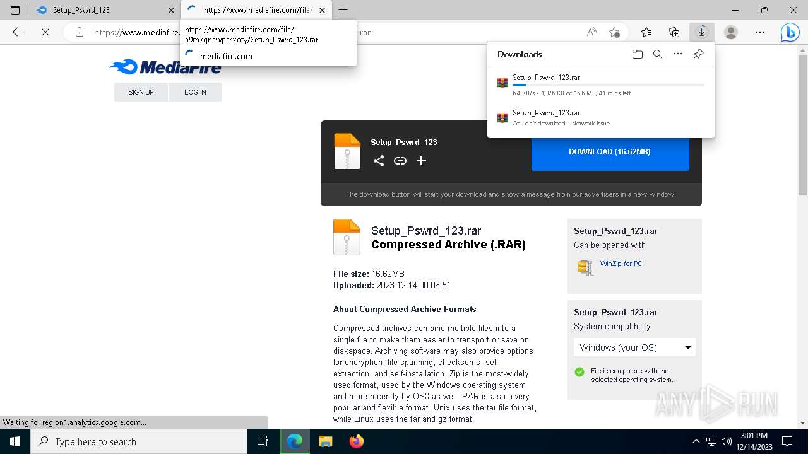
Task: Select failed Setup_Pswrd_123.rar download entry
Action: 600,118
